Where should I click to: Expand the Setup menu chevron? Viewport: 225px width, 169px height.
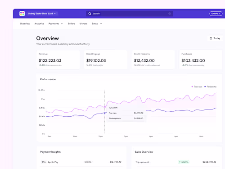point(101,23)
